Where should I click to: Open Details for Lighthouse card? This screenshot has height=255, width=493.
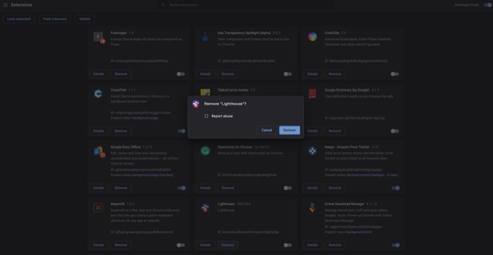[x=206, y=245]
